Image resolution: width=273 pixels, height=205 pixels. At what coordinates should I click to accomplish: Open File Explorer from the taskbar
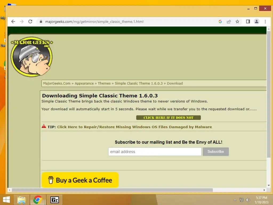click(21, 200)
